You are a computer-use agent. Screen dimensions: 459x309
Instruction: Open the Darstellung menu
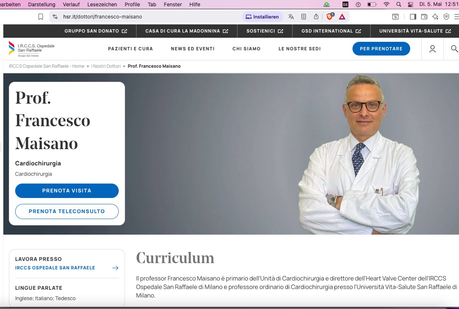tap(41, 4)
